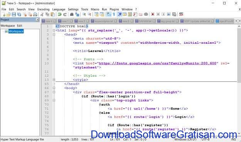The width and height of the screenshot is (241, 142).
Task: Open Find dialog with binoculars icon
Action: pyautogui.click(x=72, y=14)
